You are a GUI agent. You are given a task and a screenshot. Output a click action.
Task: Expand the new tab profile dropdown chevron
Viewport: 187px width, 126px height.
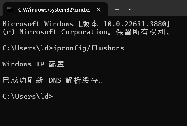(x=130, y=9)
